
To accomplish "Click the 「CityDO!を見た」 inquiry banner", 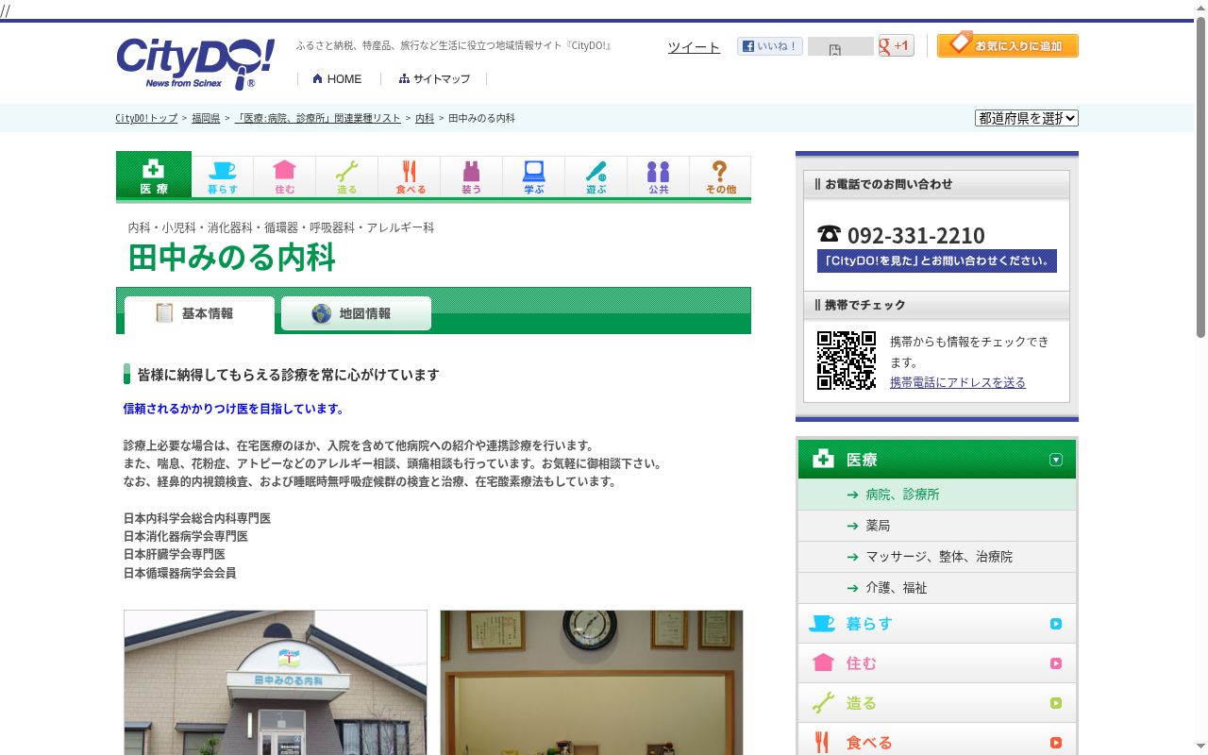I will coord(937,261).
